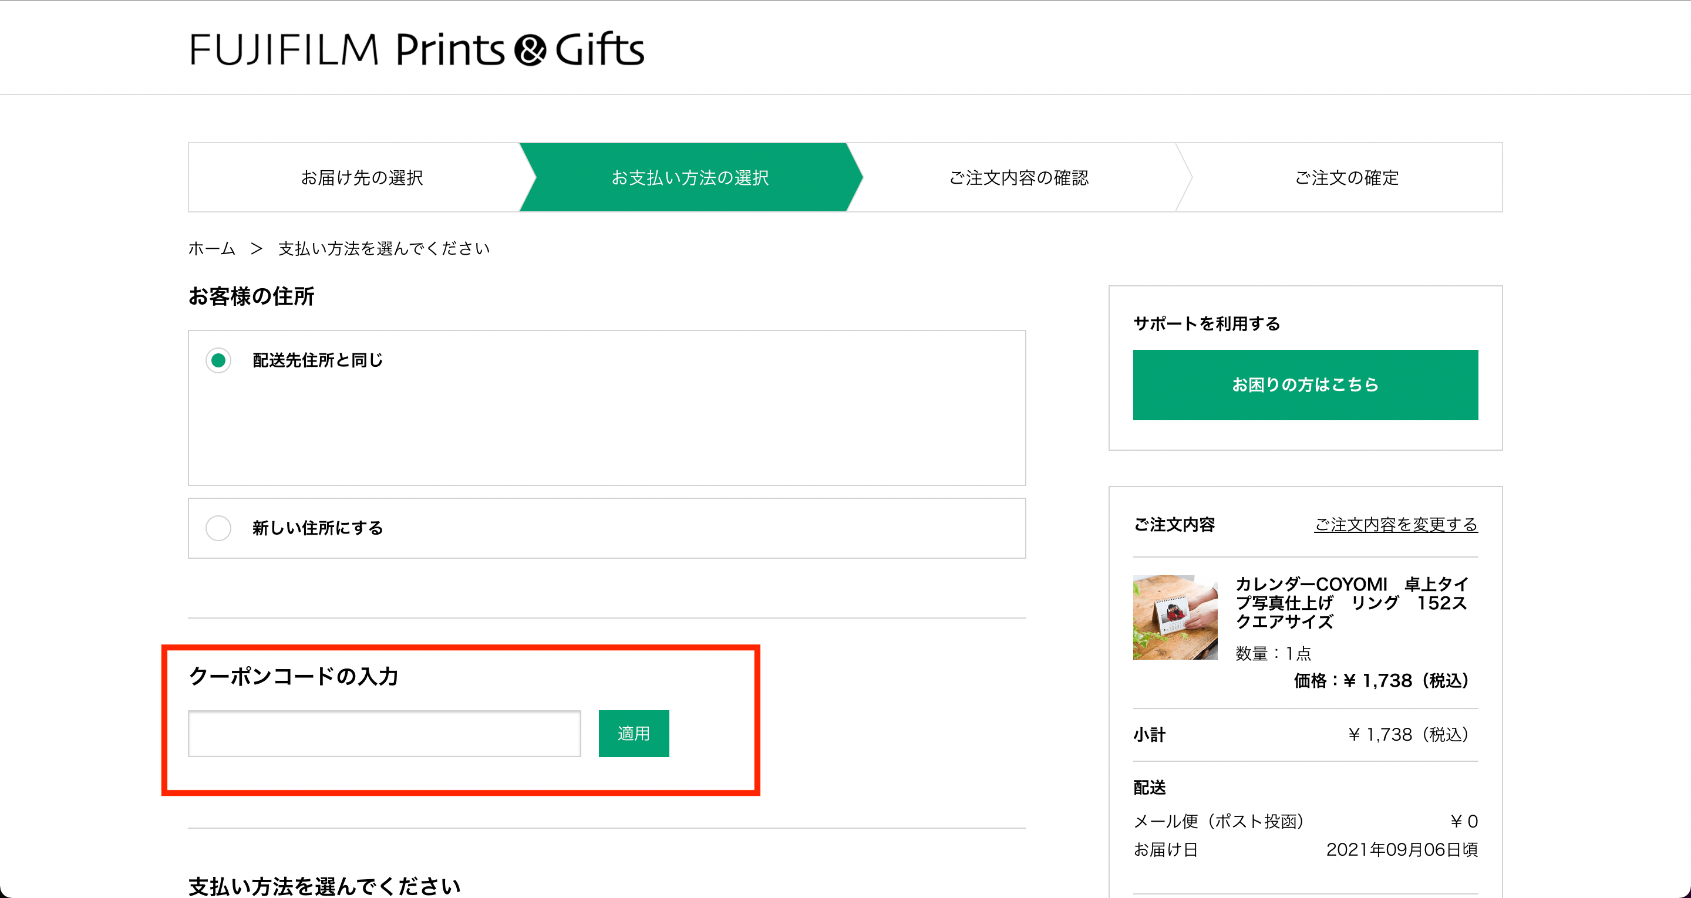This screenshot has width=1691, height=898.
Task: Click the カレンダーCOYOMI product title
Action: point(1352,603)
